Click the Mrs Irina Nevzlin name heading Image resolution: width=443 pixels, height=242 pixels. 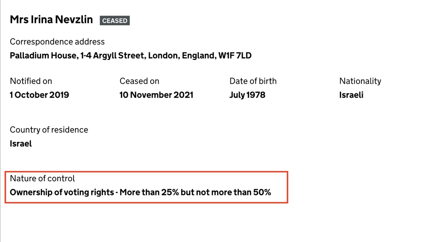(51, 20)
